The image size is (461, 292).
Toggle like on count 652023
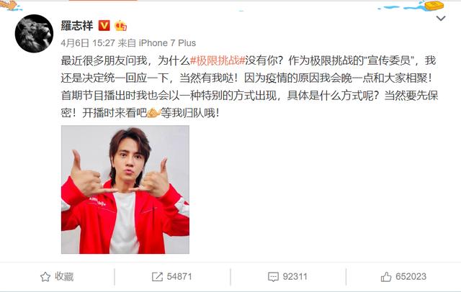(x=403, y=277)
